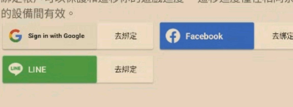Select Sign in with Google button
Viewport: 293px width, 107px height.
point(50,36)
